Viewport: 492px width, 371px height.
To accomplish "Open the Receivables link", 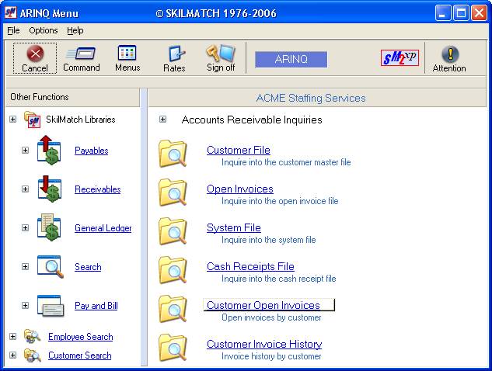I will 98,189.
